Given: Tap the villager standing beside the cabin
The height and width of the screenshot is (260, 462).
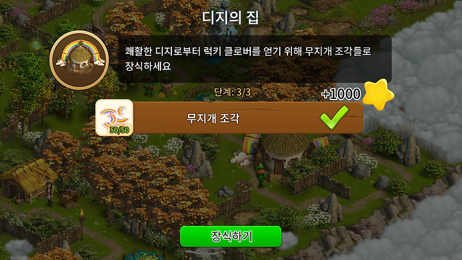Looking at the screenshot, I should [50, 194].
